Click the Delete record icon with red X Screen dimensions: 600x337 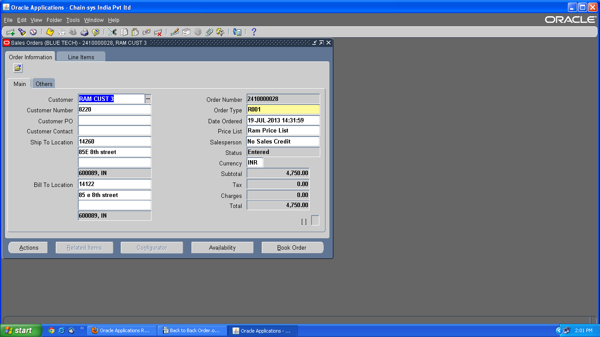[158, 32]
